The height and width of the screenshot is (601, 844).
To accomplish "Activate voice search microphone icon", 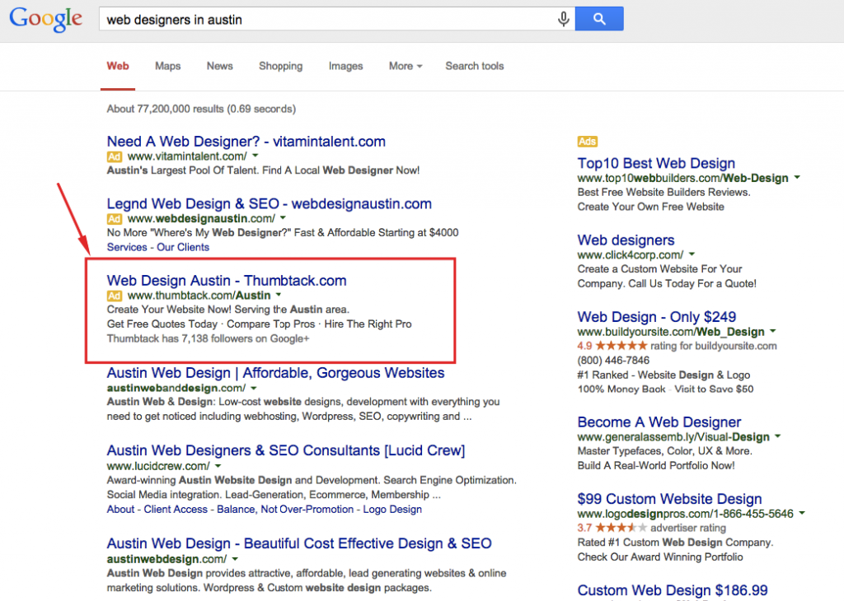I will pyautogui.click(x=563, y=20).
